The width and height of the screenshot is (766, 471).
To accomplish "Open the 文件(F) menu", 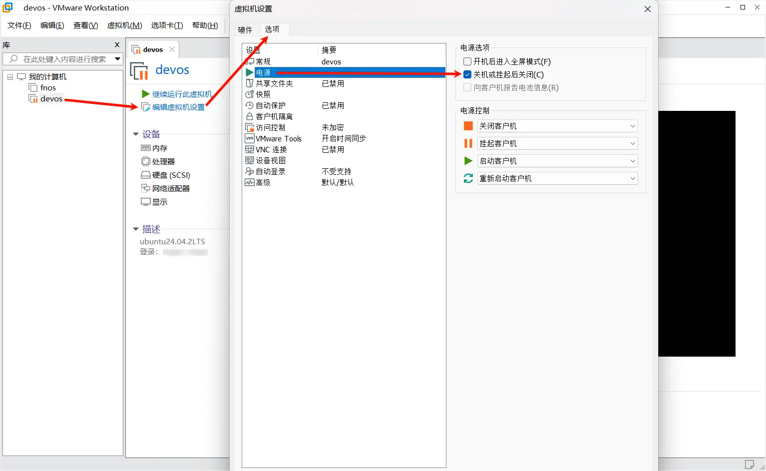I will (x=19, y=25).
